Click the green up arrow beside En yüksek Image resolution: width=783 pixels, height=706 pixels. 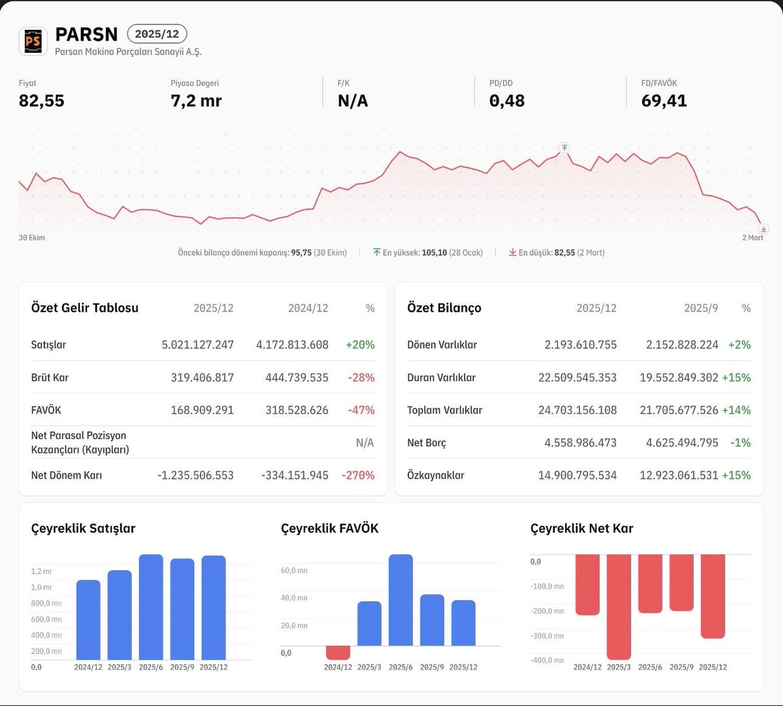[x=376, y=253]
